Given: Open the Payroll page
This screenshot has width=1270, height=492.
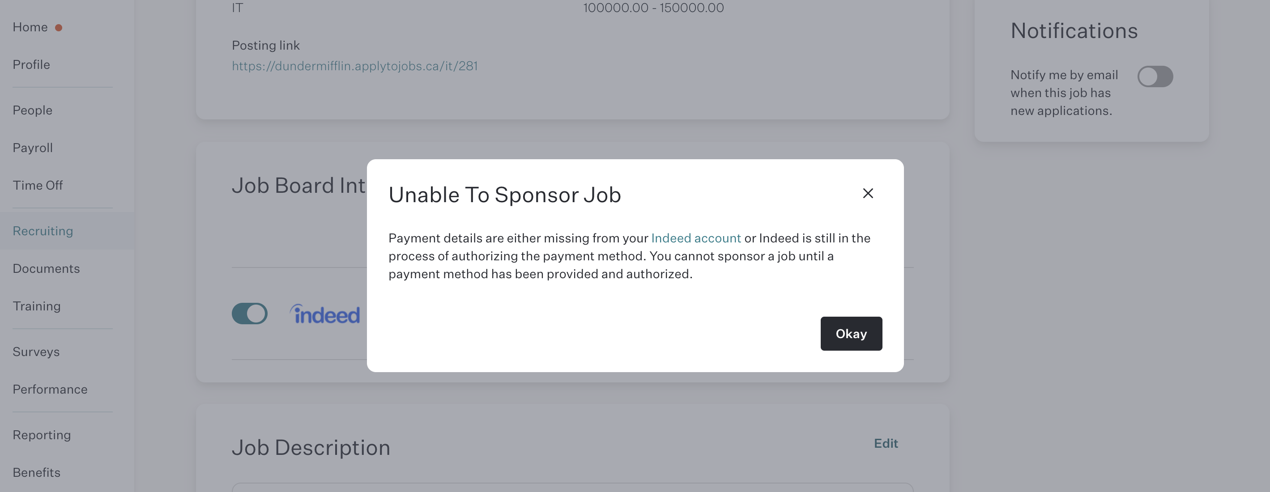Looking at the screenshot, I should pyautogui.click(x=33, y=148).
